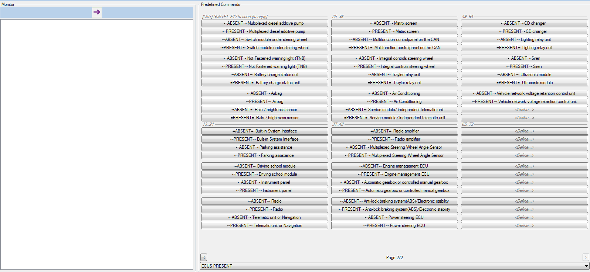Select ABSENT Built-in System Interface

(265, 131)
